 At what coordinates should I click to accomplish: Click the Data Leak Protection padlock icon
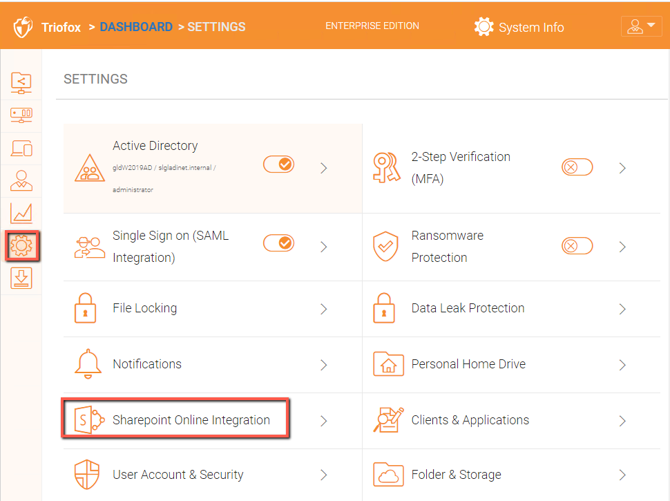pyautogui.click(x=384, y=308)
